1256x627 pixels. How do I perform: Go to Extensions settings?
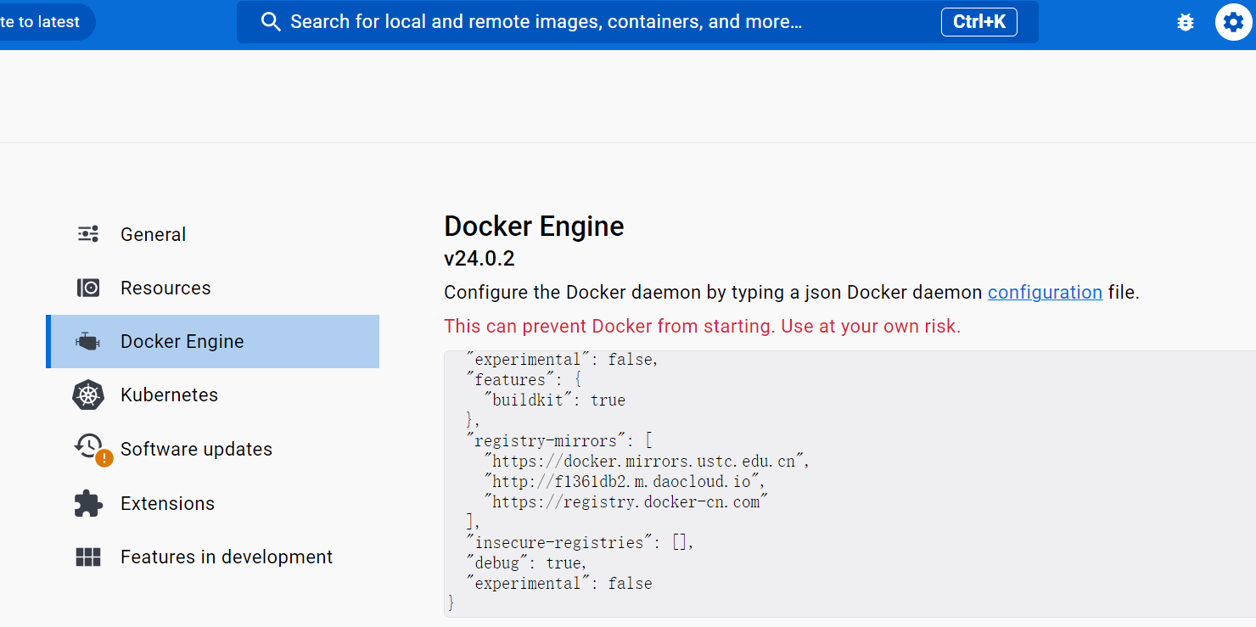point(212,503)
